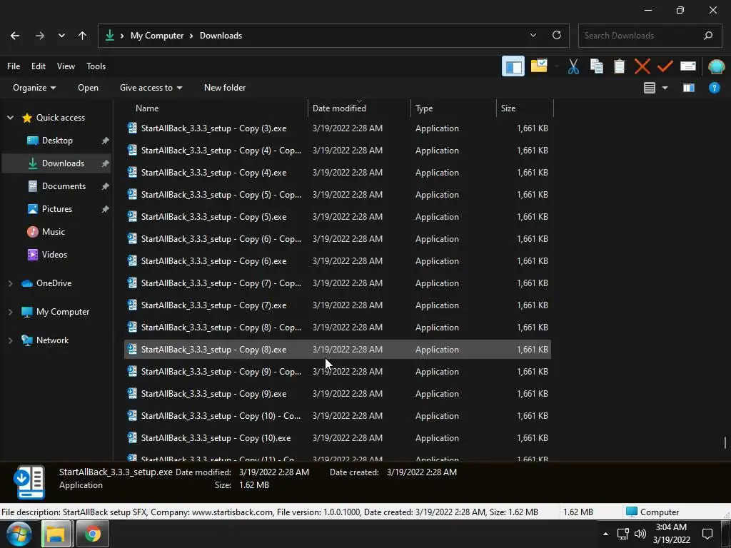731x548 pixels.
Task: Select Desktop in the navigation pane
Action: tap(57, 141)
